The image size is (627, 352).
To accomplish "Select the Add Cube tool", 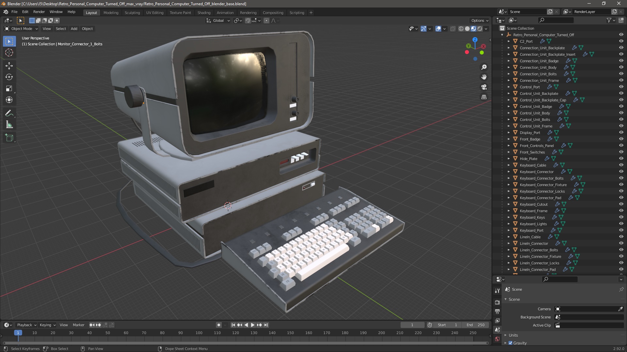I will 9,138.
